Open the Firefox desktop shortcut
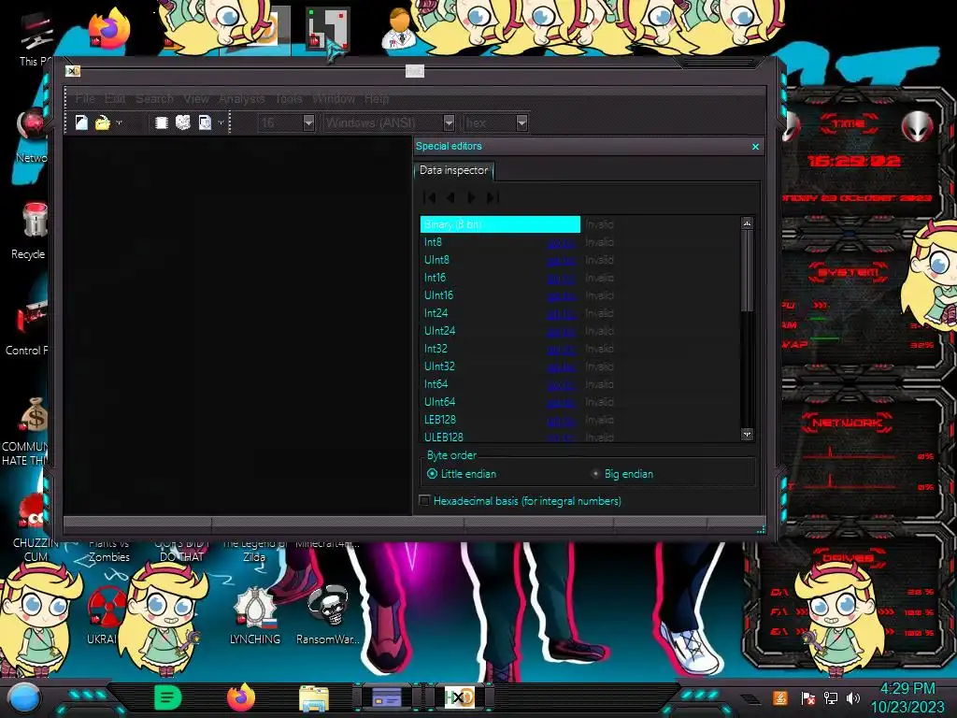Screen dimensions: 957x718 109,29
